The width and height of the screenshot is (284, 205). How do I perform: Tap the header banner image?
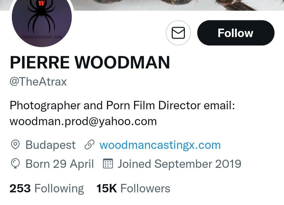coord(171,5)
